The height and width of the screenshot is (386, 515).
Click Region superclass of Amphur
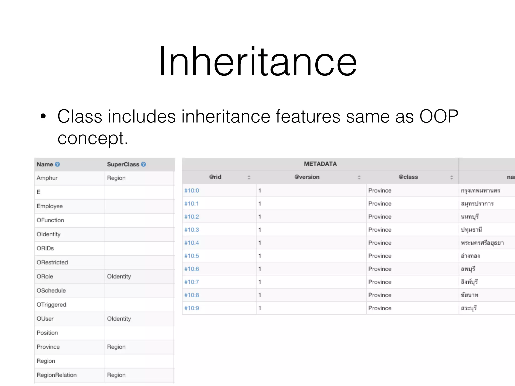pos(116,178)
